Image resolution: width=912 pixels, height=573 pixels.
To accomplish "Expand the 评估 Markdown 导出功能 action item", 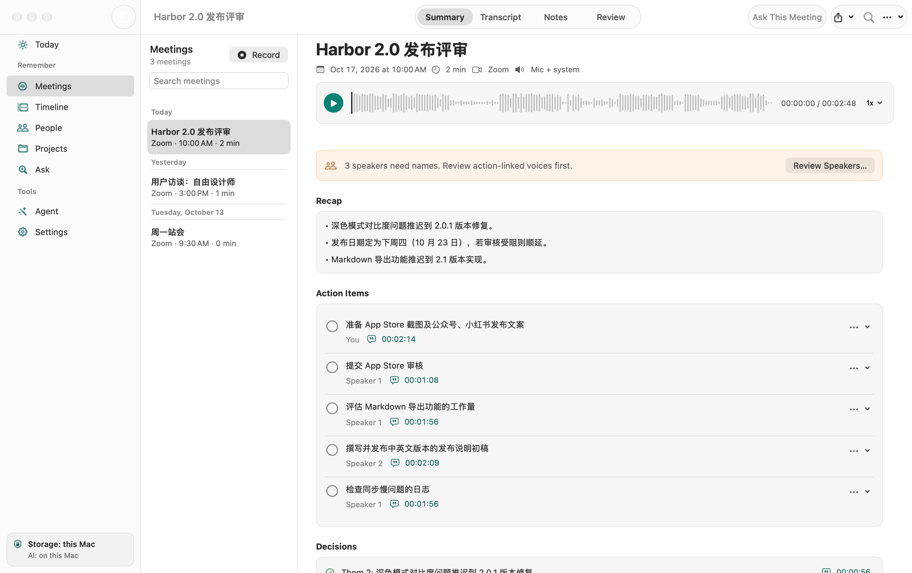I will click(867, 409).
